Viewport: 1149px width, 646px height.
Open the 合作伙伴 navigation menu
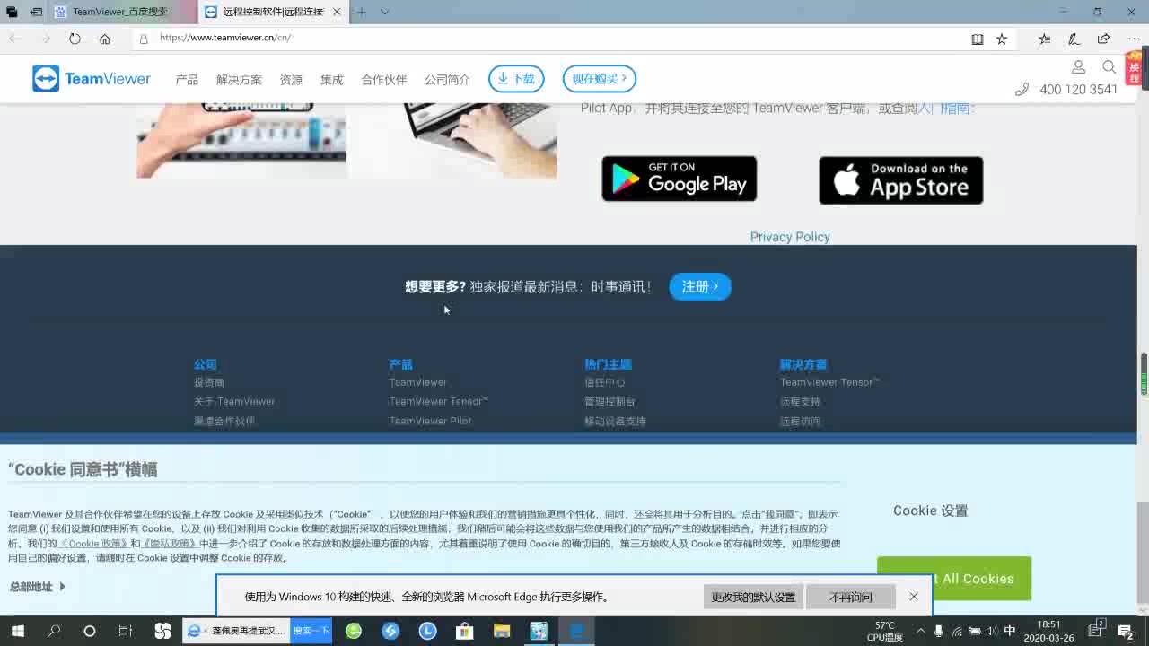click(384, 79)
